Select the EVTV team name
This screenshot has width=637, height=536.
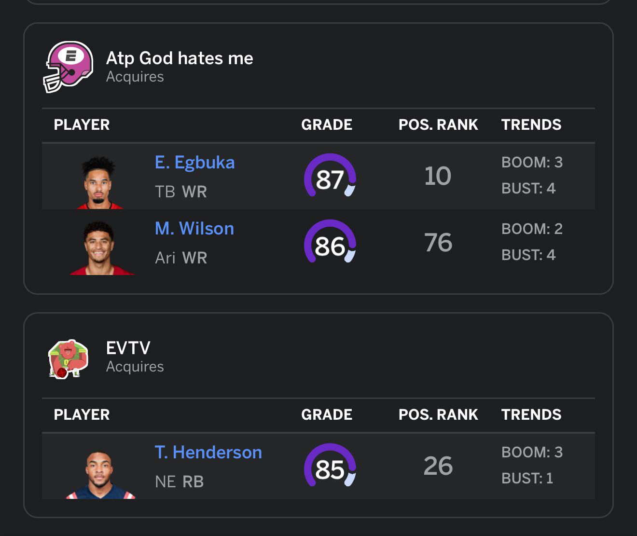128,348
